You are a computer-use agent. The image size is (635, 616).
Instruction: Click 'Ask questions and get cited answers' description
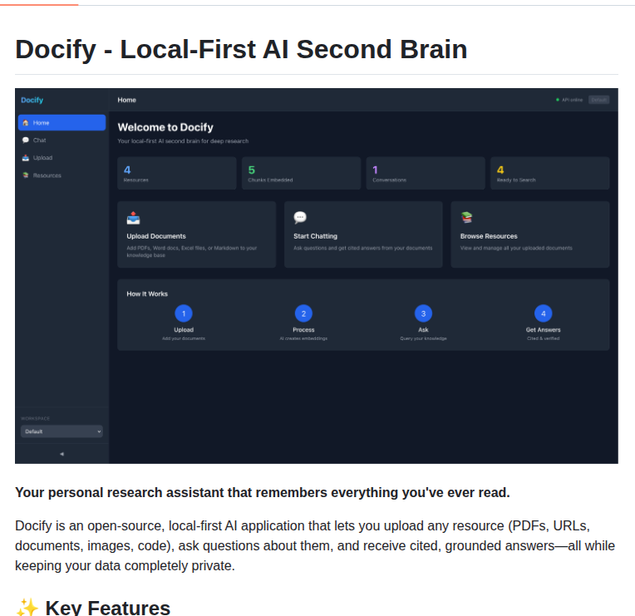tap(363, 248)
